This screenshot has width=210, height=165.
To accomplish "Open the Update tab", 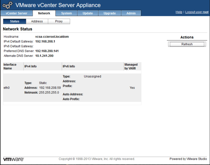I will click(x=87, y=13).
